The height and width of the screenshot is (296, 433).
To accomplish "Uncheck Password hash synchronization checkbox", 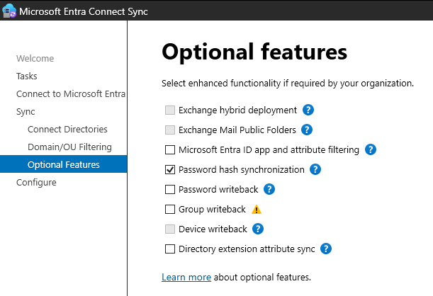I will 170,170.
